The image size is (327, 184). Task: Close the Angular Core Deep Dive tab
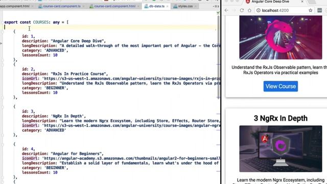click(x=302, y=2)
